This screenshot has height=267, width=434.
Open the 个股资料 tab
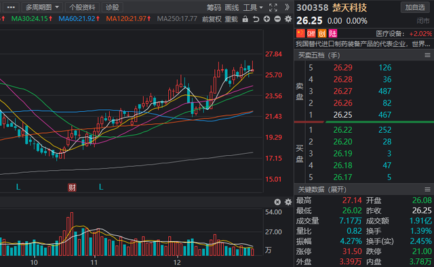coord(82,7)
